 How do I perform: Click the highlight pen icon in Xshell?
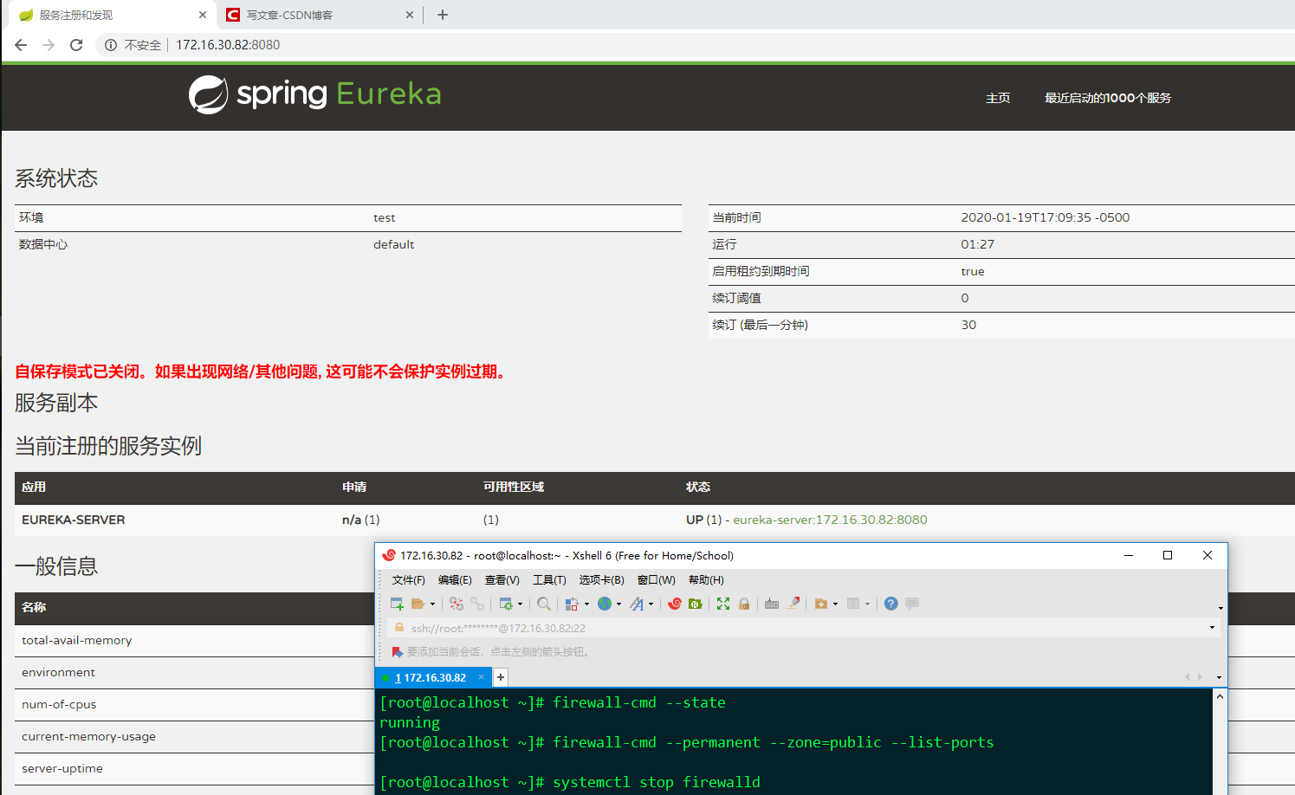pyautogui.click(x=793, y=604)
